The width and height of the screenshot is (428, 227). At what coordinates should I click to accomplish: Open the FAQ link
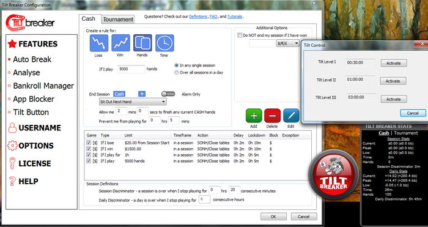213,17
